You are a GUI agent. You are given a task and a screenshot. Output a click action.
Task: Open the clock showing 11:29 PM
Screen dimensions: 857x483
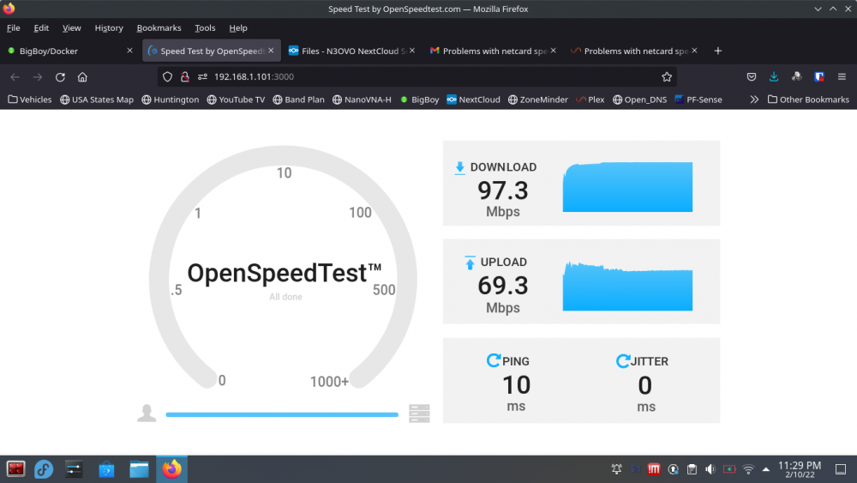[800, 469]
